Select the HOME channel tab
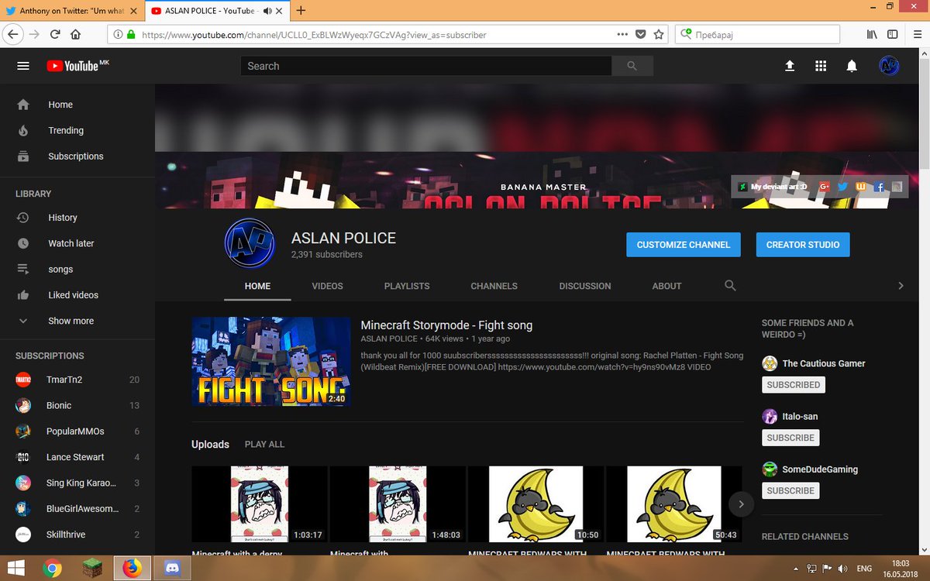 pyautogui.click(x=257, y=286)
